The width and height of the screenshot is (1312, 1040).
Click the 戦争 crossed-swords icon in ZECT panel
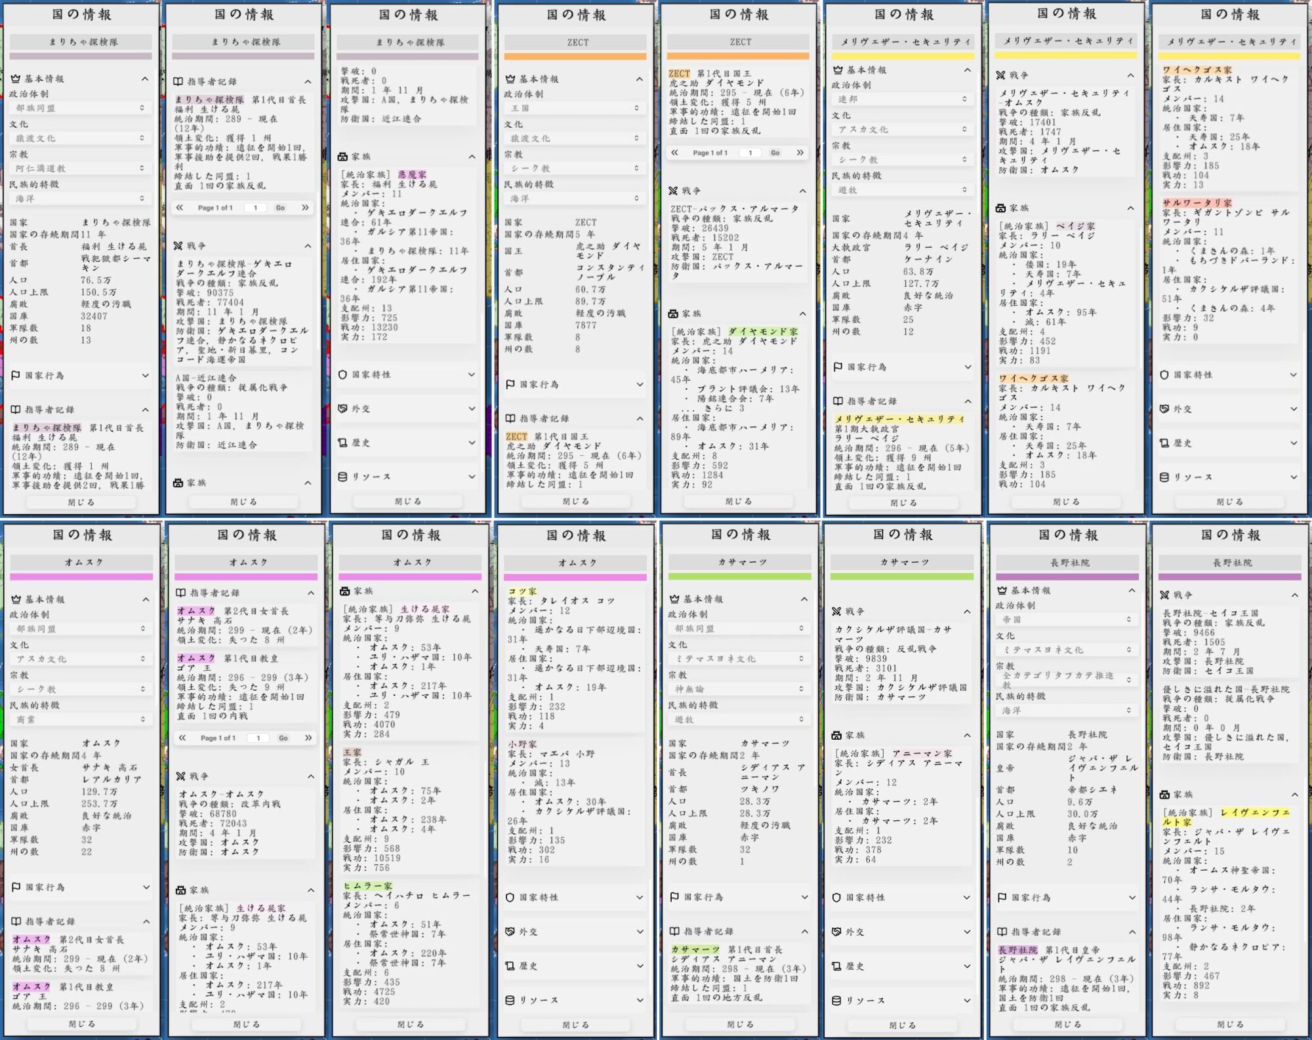tap(673, 191)
